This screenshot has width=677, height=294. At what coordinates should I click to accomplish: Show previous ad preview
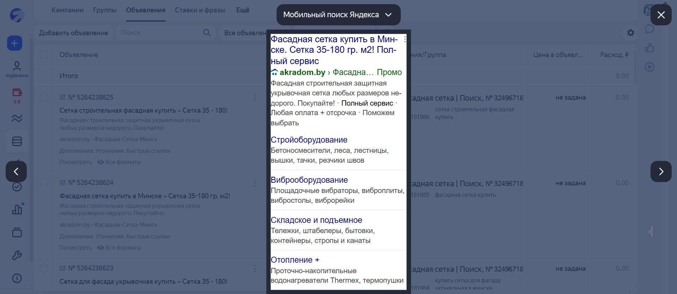tap(16, 171)
